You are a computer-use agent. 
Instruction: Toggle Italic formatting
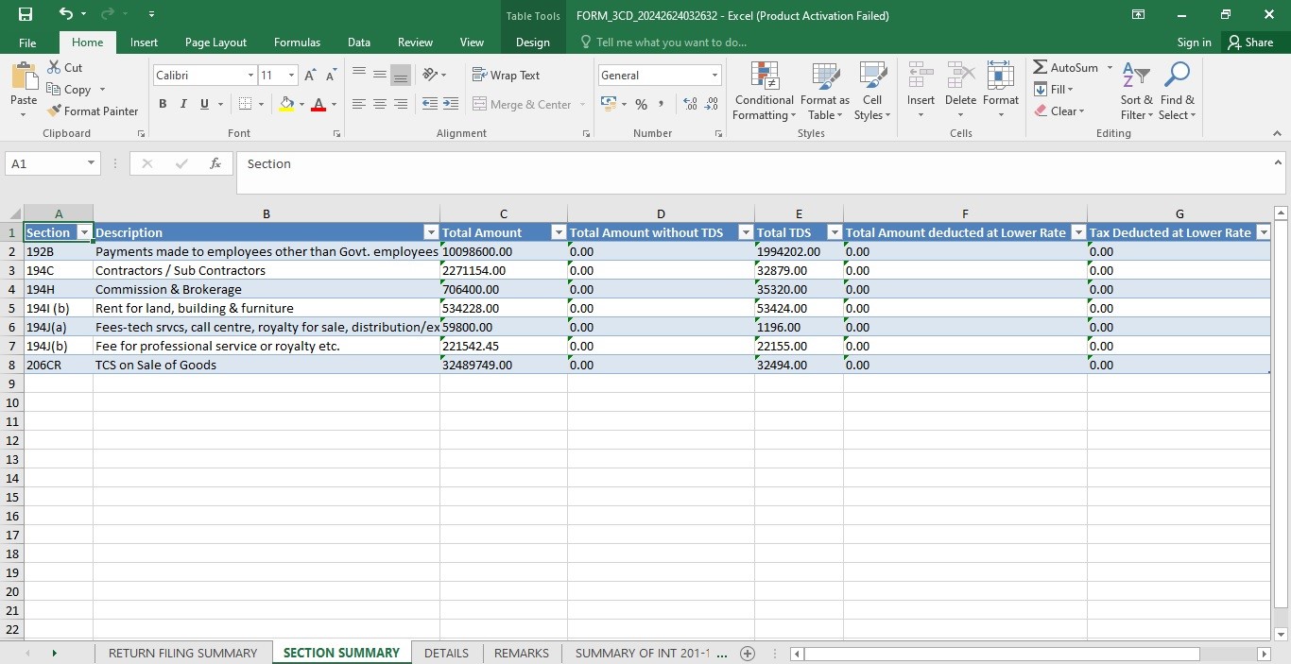click(183, 104)
